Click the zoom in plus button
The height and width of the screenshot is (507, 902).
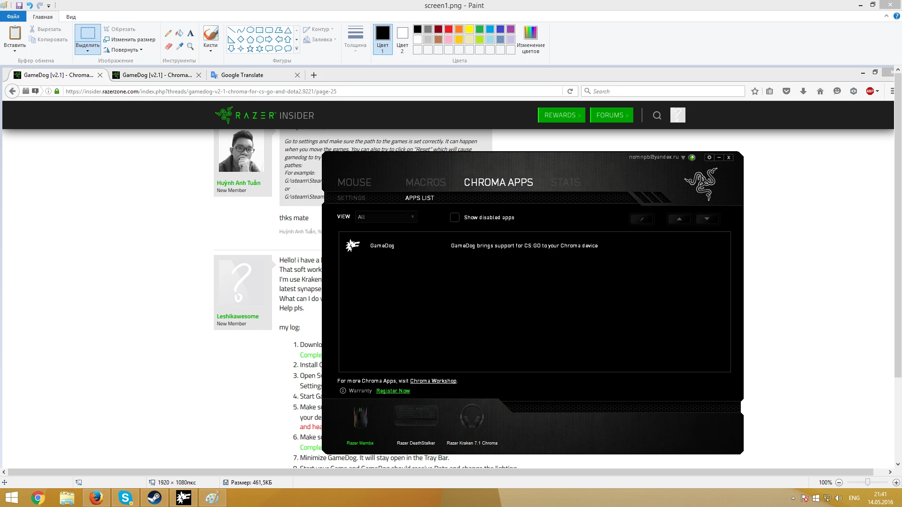tap(896, 483)
